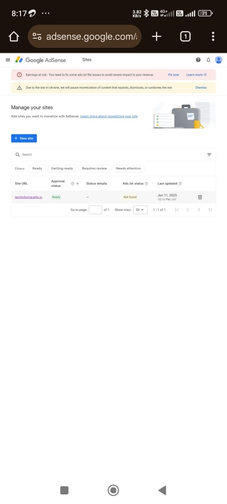Open the notifications bell
The width and height of the screenshot is (227, 504).
[x=208, y=60]
